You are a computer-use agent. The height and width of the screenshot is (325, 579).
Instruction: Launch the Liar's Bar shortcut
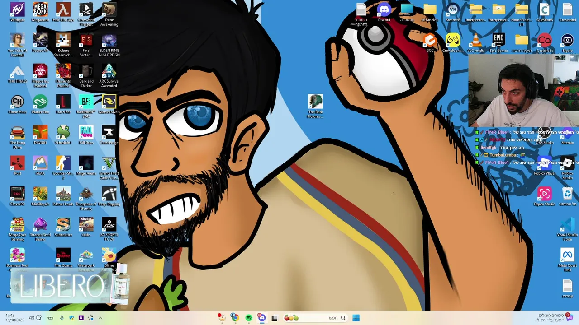(x=63, y=104)
